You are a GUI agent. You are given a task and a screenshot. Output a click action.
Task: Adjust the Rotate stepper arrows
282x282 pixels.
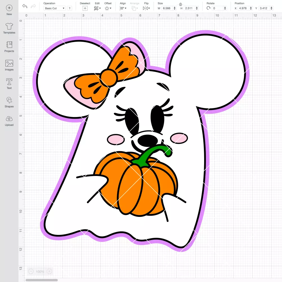(225, 8)
